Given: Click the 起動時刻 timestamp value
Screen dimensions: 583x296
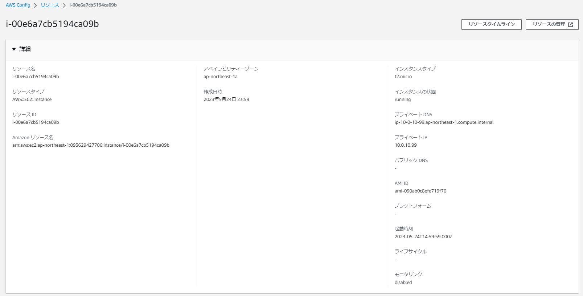Looking at the screenshot, I should point(423,237).
